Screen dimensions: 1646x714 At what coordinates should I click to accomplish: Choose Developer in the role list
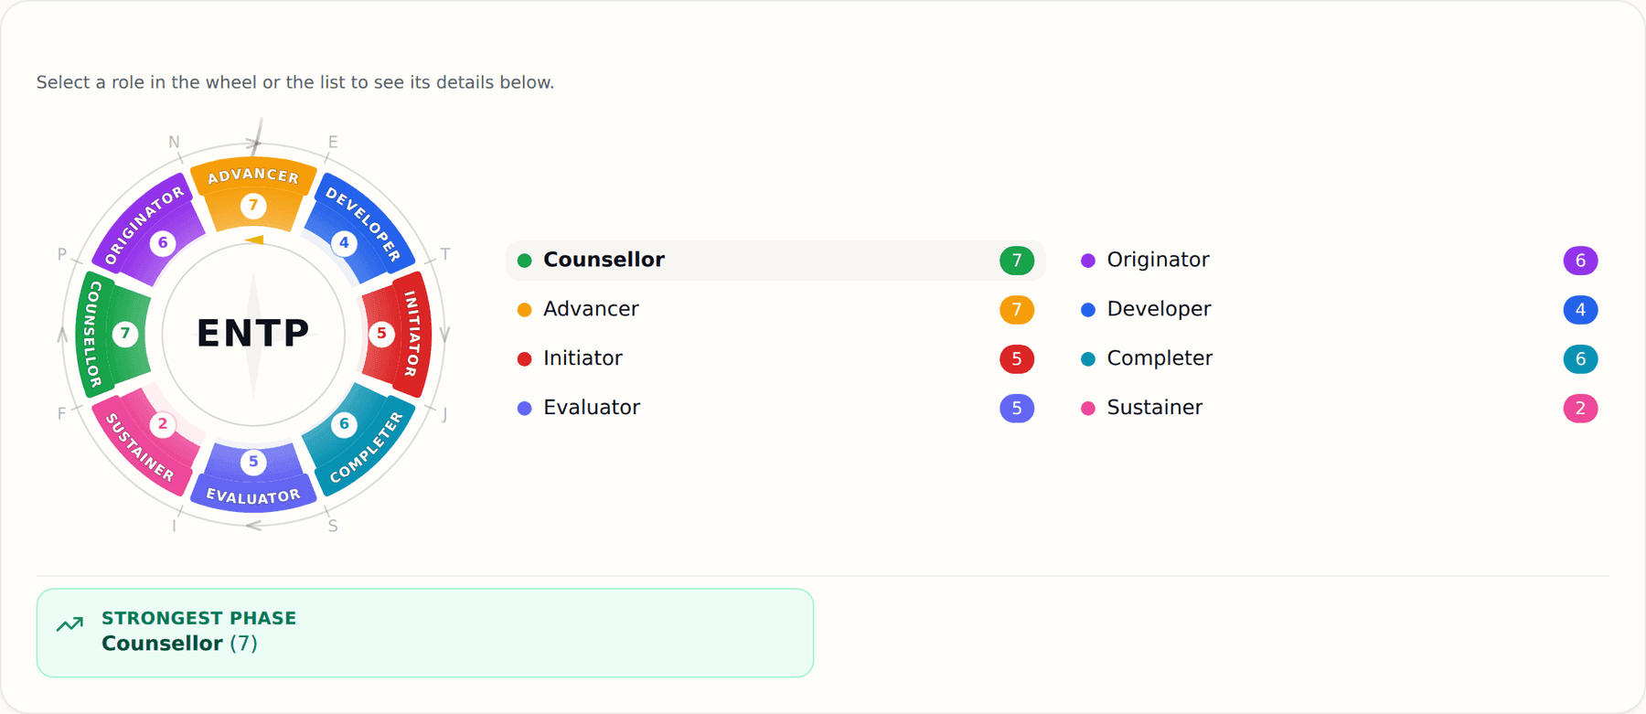click(1339, 310)
